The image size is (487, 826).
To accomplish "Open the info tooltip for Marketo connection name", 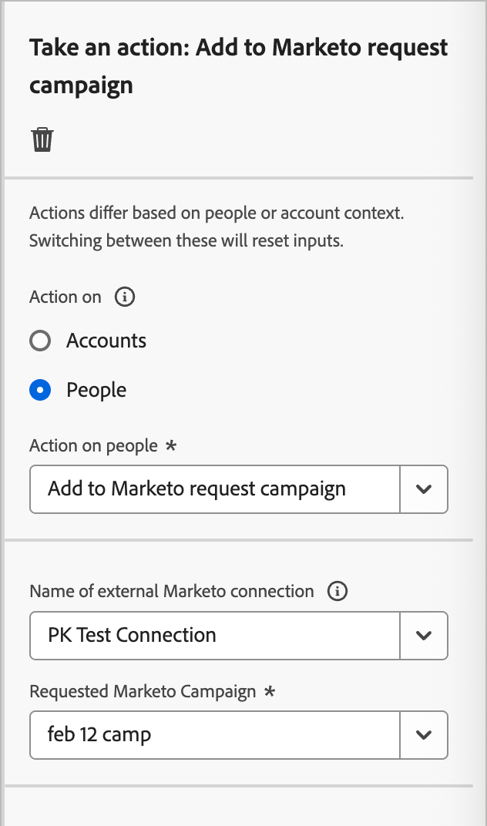I will point(337,591).
